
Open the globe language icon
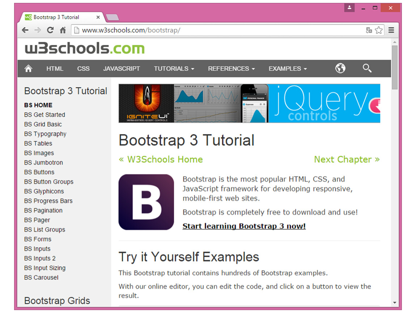340,68
